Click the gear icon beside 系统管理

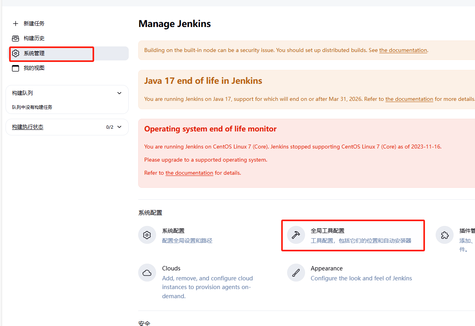pyautogui.click(x=15, y=53)
